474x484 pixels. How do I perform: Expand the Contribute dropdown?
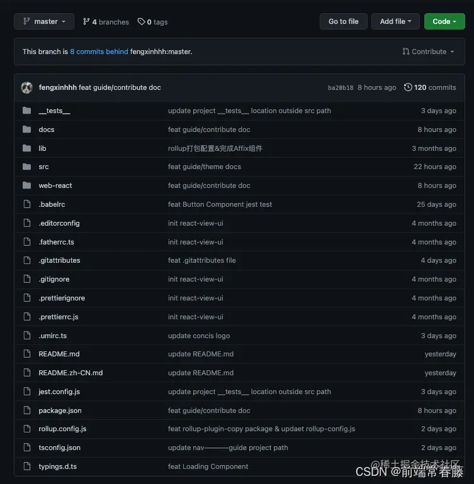(x=428, y=52)
